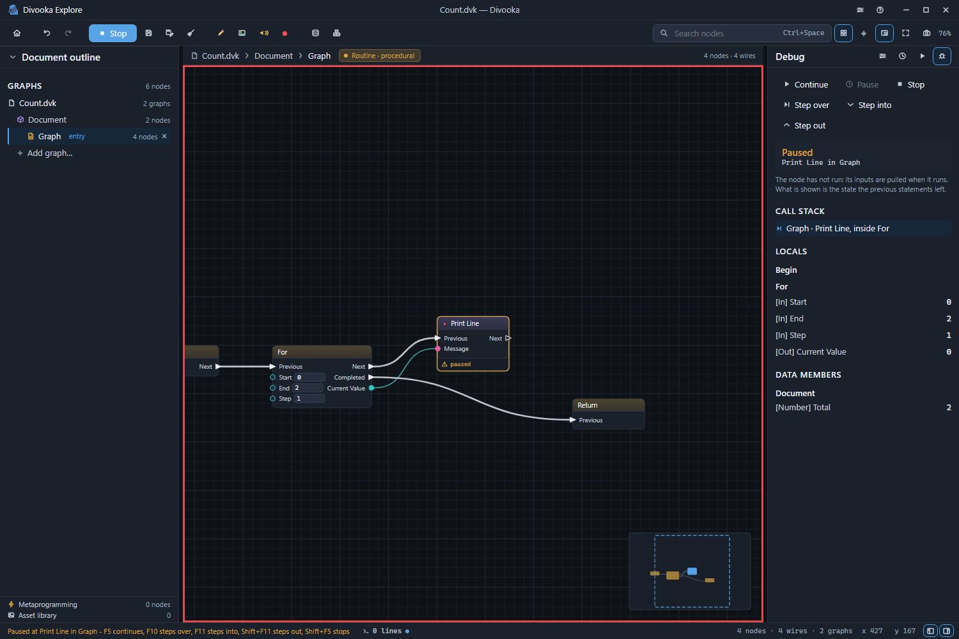This screenshot has width=959, height=639.
Task: Stop the run with the blue Stop button
Action: 113,33
